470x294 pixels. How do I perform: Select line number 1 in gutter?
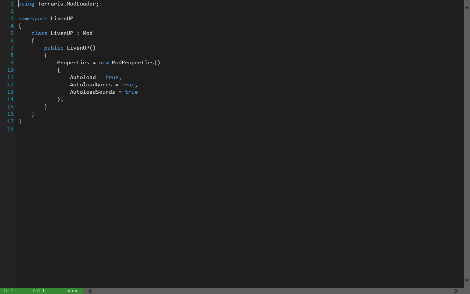pos(12,4)
